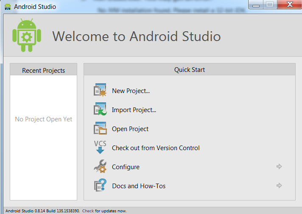Click the Android icon in title bar

[7, 7]
